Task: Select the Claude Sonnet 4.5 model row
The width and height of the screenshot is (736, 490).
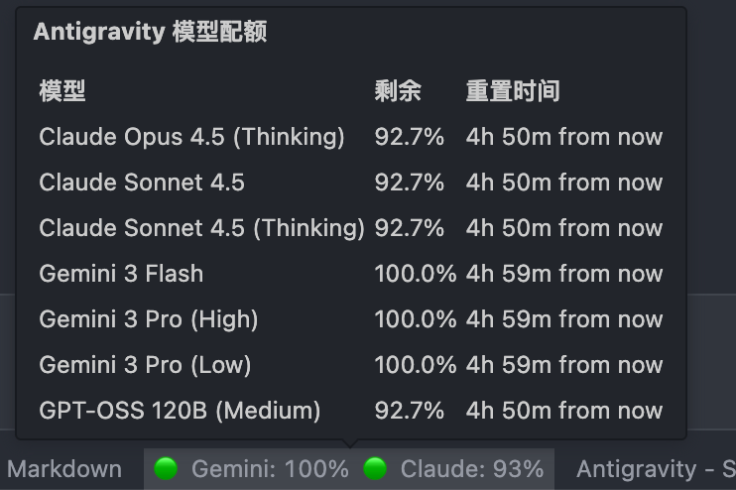Action: tap(350, 183)
